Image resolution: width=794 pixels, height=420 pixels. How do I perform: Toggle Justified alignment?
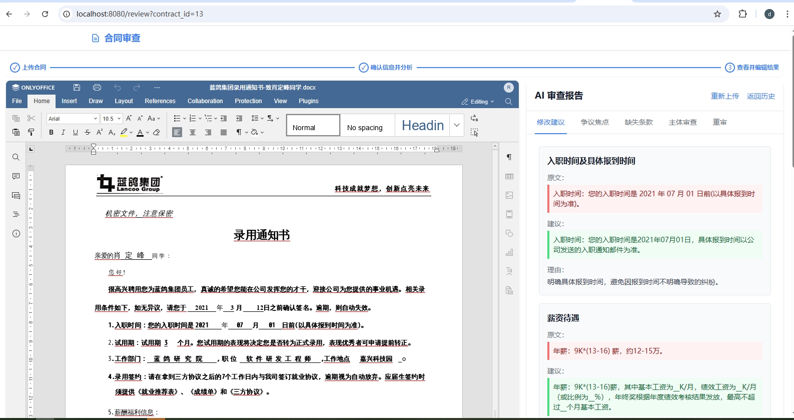tap(224, 132)
